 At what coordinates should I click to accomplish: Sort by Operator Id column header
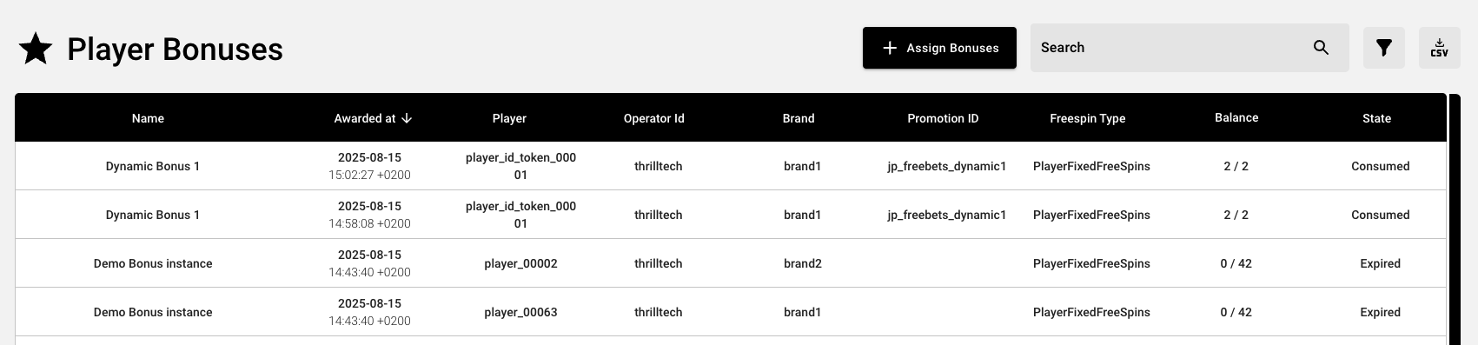654,118
